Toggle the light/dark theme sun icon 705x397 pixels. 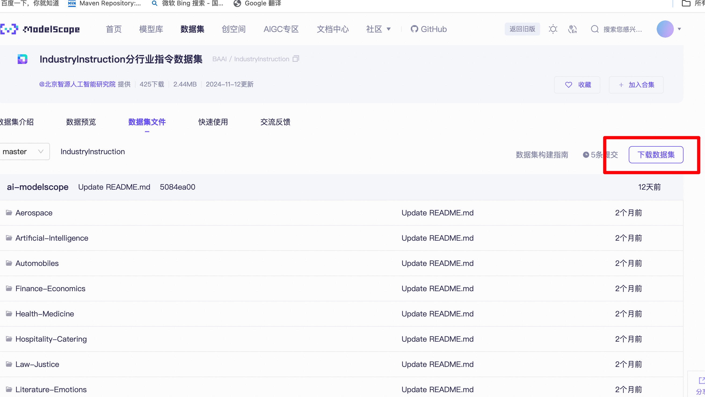[553, 29]
